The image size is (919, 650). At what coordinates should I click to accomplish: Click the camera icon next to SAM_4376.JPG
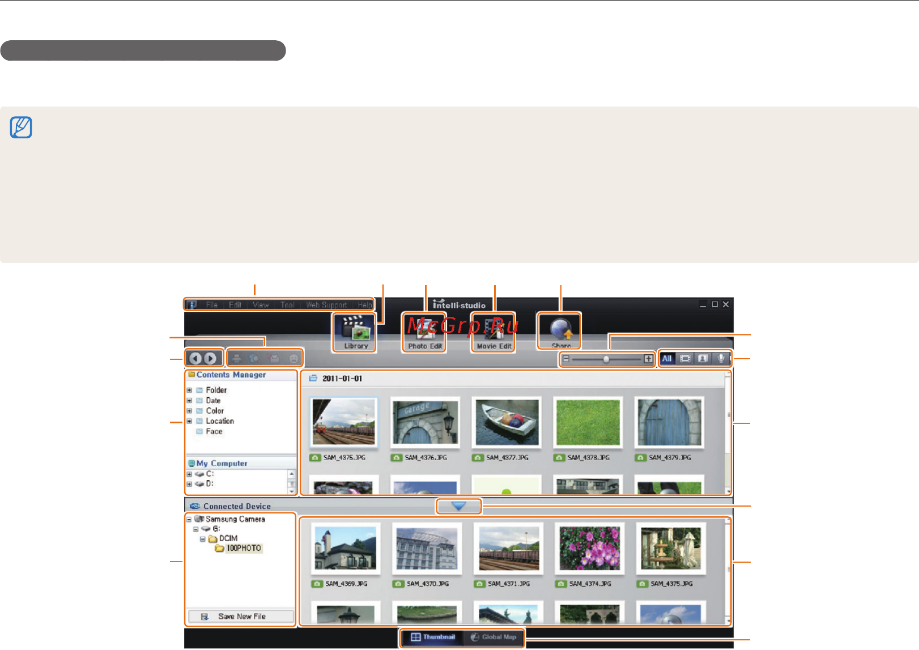tap(397, 458)
